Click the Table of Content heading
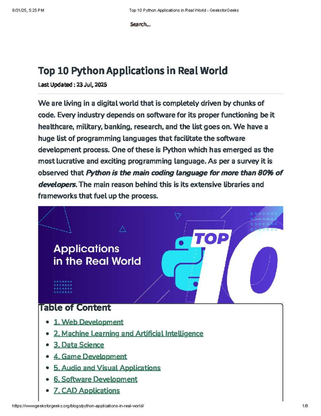 tap(74, 308)
